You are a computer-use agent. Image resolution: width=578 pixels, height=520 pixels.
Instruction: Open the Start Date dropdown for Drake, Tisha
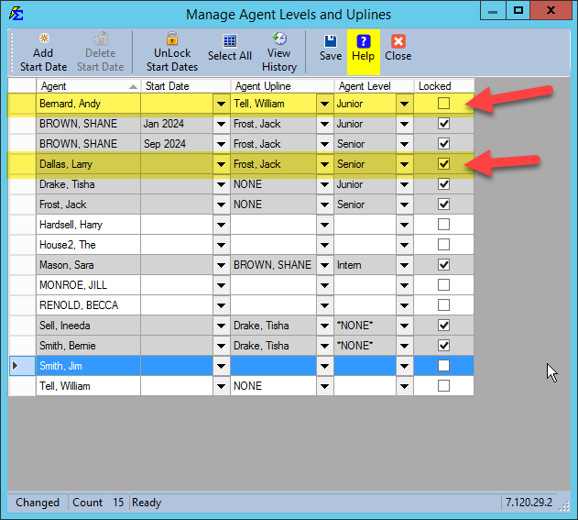222,184
